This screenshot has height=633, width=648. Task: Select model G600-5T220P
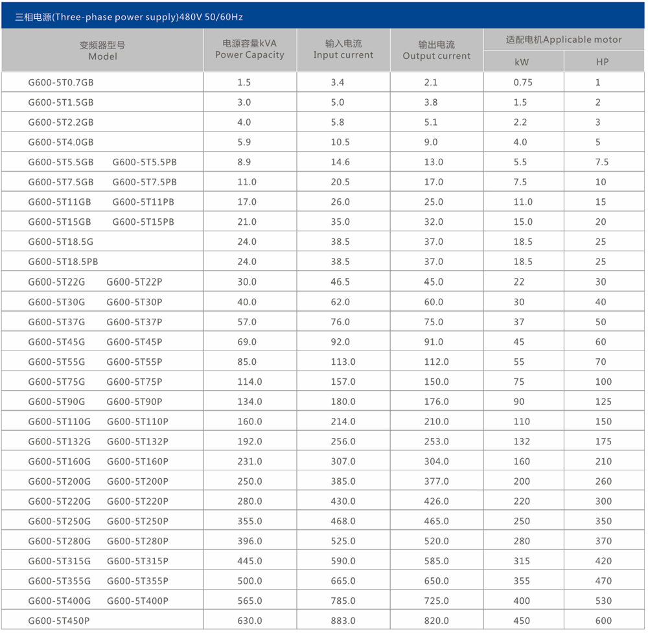137,501
